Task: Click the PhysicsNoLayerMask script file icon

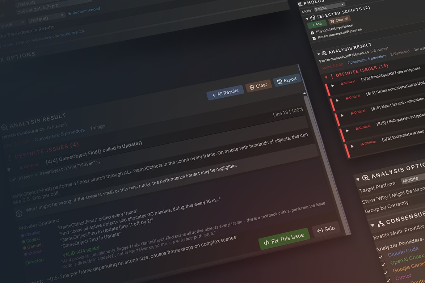Action: pos(312,33)
